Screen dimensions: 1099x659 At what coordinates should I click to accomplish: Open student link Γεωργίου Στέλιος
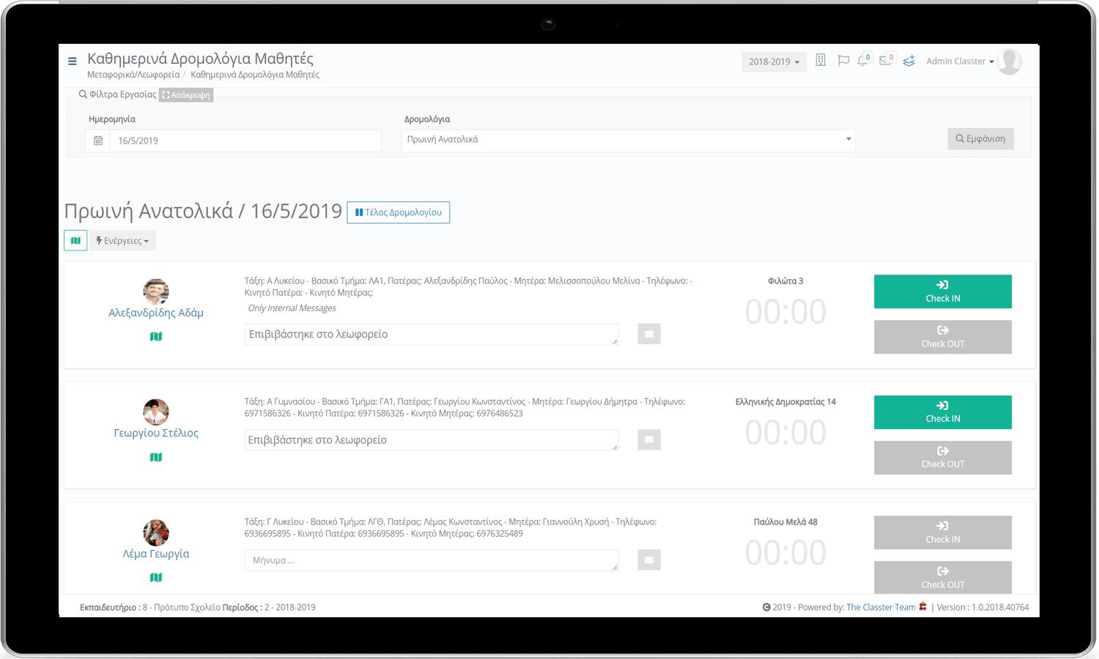[x=156, y=433]
